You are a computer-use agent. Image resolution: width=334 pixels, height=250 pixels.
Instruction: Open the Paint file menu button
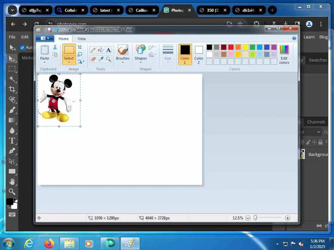pyautogui.click(x=45, y=38)
